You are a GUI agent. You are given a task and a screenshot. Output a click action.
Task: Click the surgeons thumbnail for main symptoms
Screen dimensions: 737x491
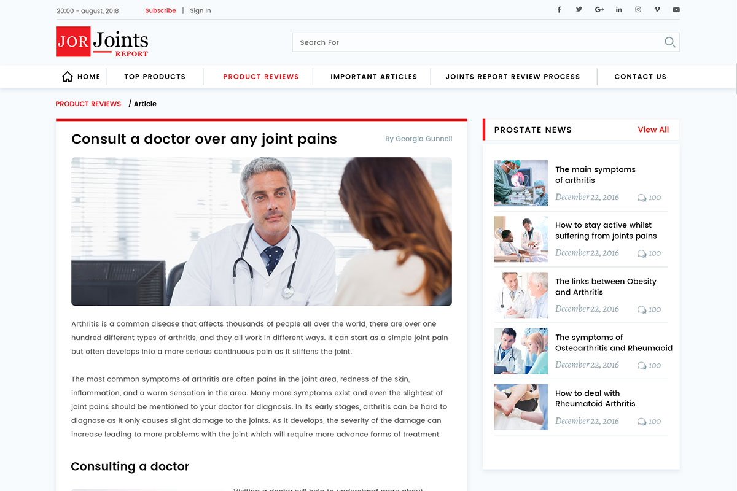pyautogui.click(x=521, y=183)
